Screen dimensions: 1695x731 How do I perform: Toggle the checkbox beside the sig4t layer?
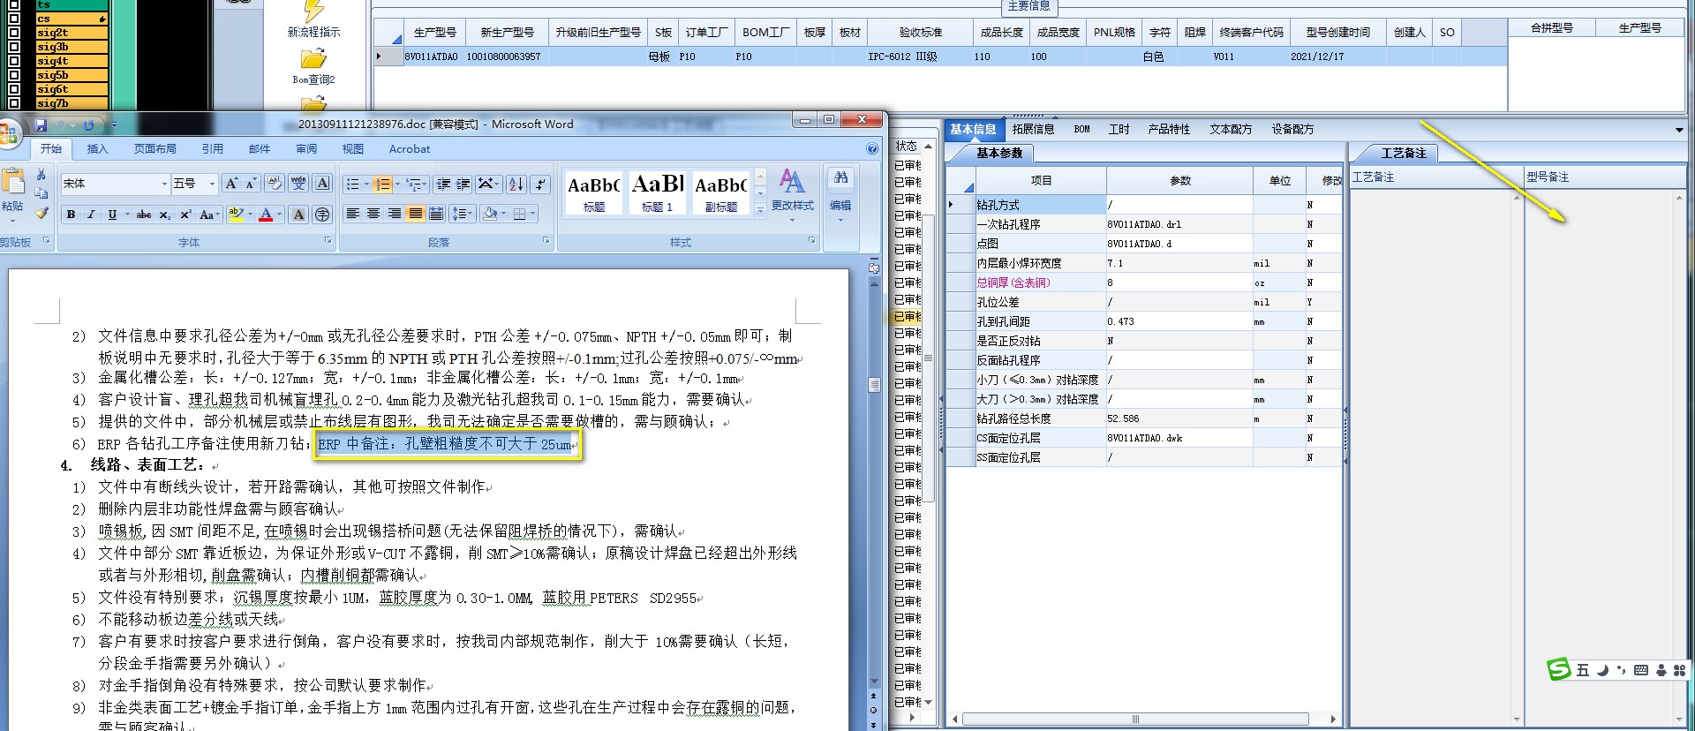coord(13,61)
